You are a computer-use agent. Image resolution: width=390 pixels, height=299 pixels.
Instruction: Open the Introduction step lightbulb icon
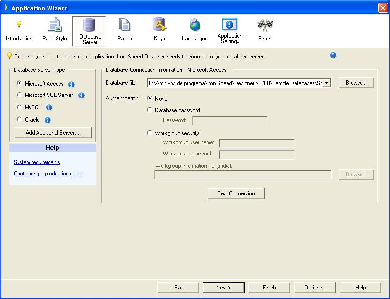pos(19,24)
